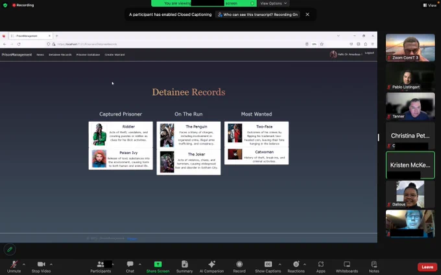Open a new browser tab
Image resolution: width=441 pixels, height=275 pixels.
[x=57, y=36]
